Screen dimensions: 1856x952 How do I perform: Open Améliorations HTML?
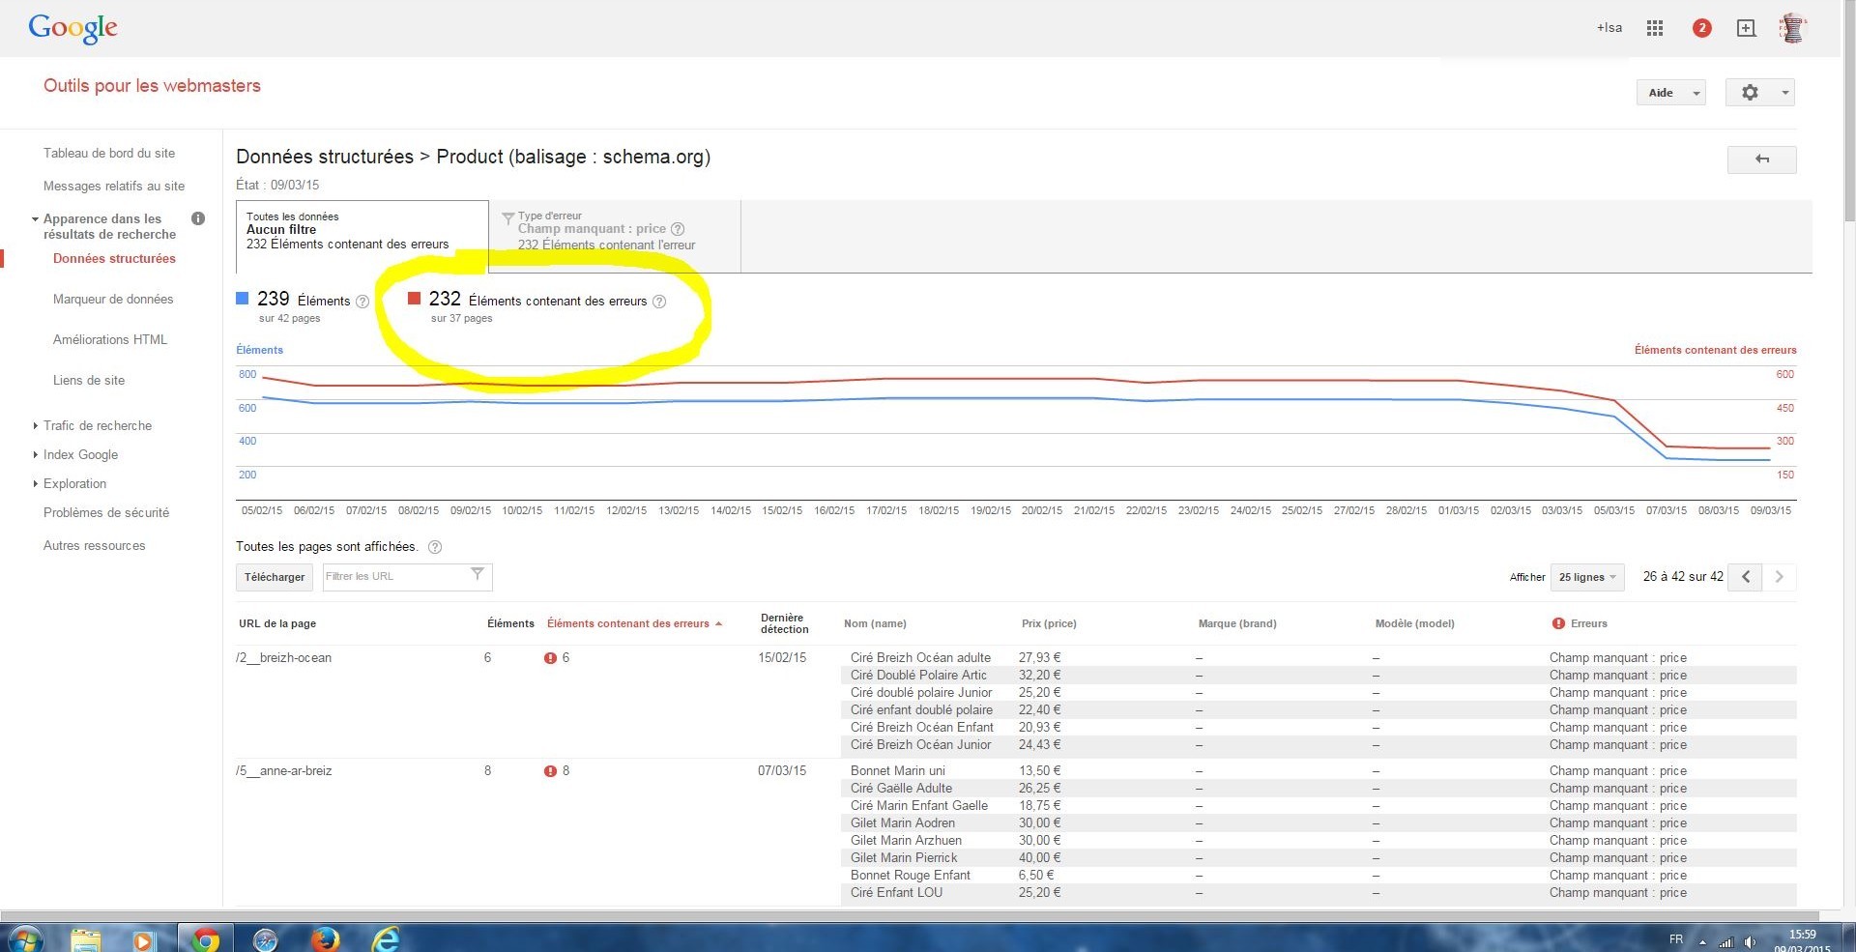click(110, 339)
